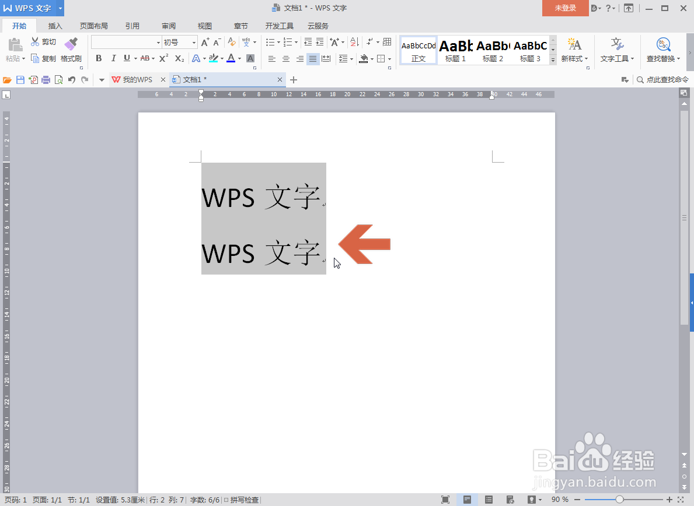Open the Review (审阅) tab
Image resolution: width=694 pixels, height=506 pixels.
tap(169, 26)
